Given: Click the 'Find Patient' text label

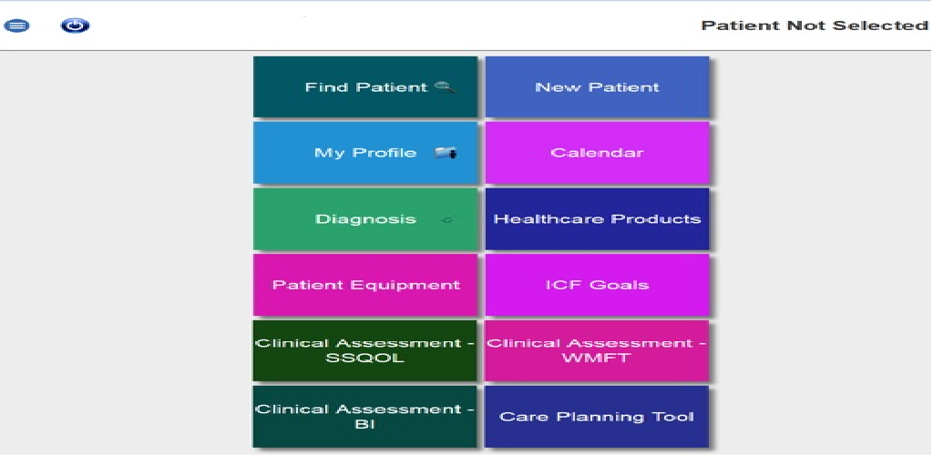Looking at the screenshot, I should 365,87.
